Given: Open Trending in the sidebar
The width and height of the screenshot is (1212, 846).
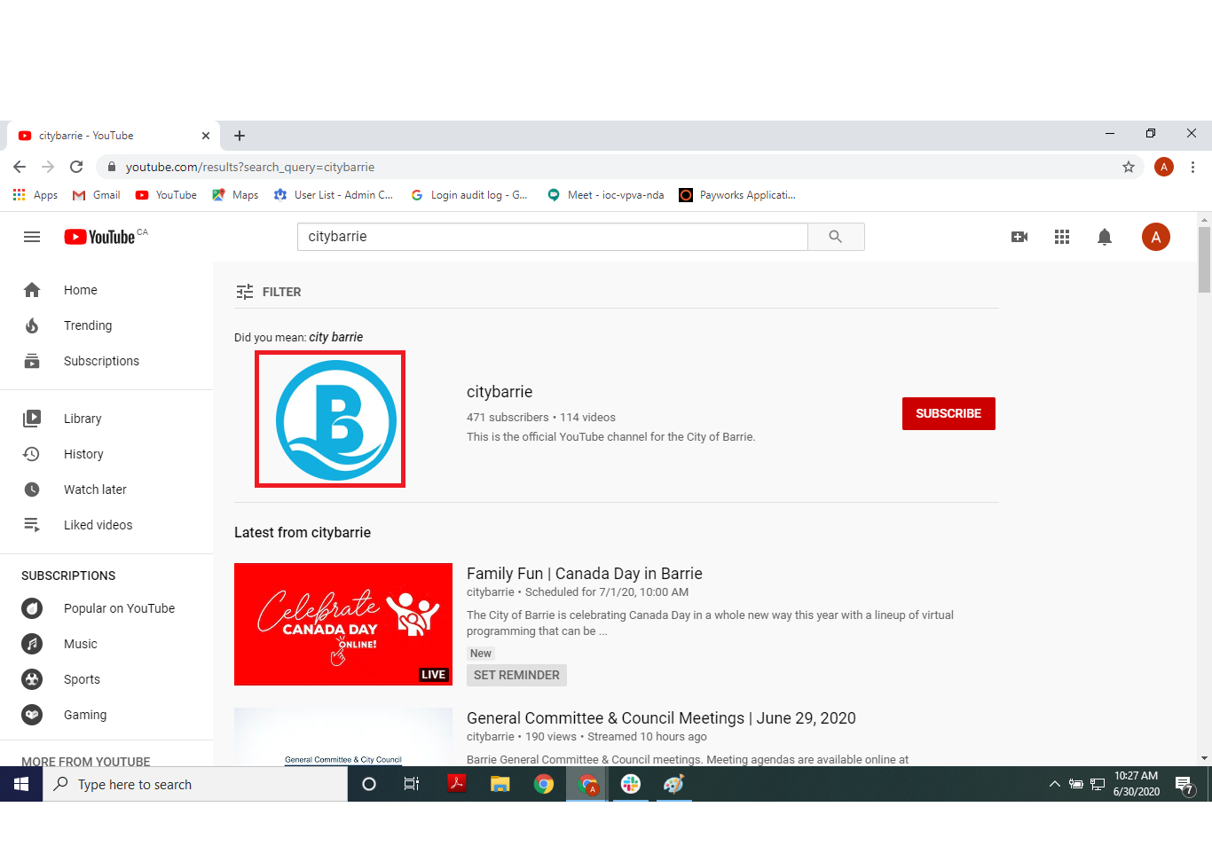Looking at the screenshot, I should point(106,325).
